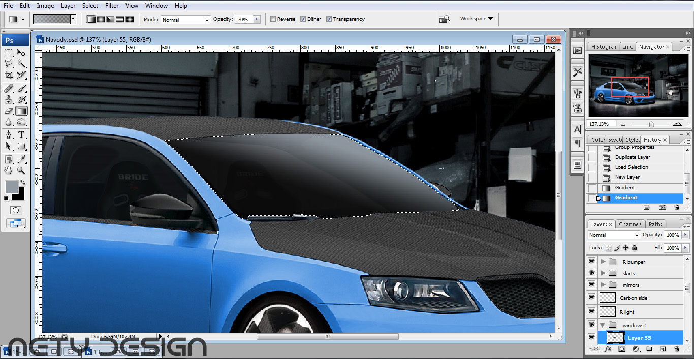
Task: Toggle Quick Mask mode
Action: coord(16,210)
